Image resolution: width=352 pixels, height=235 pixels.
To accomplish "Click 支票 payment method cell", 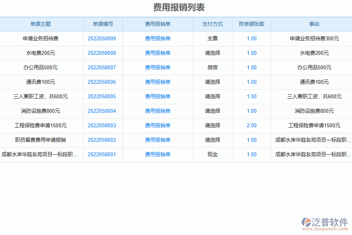I will (212, 38).
